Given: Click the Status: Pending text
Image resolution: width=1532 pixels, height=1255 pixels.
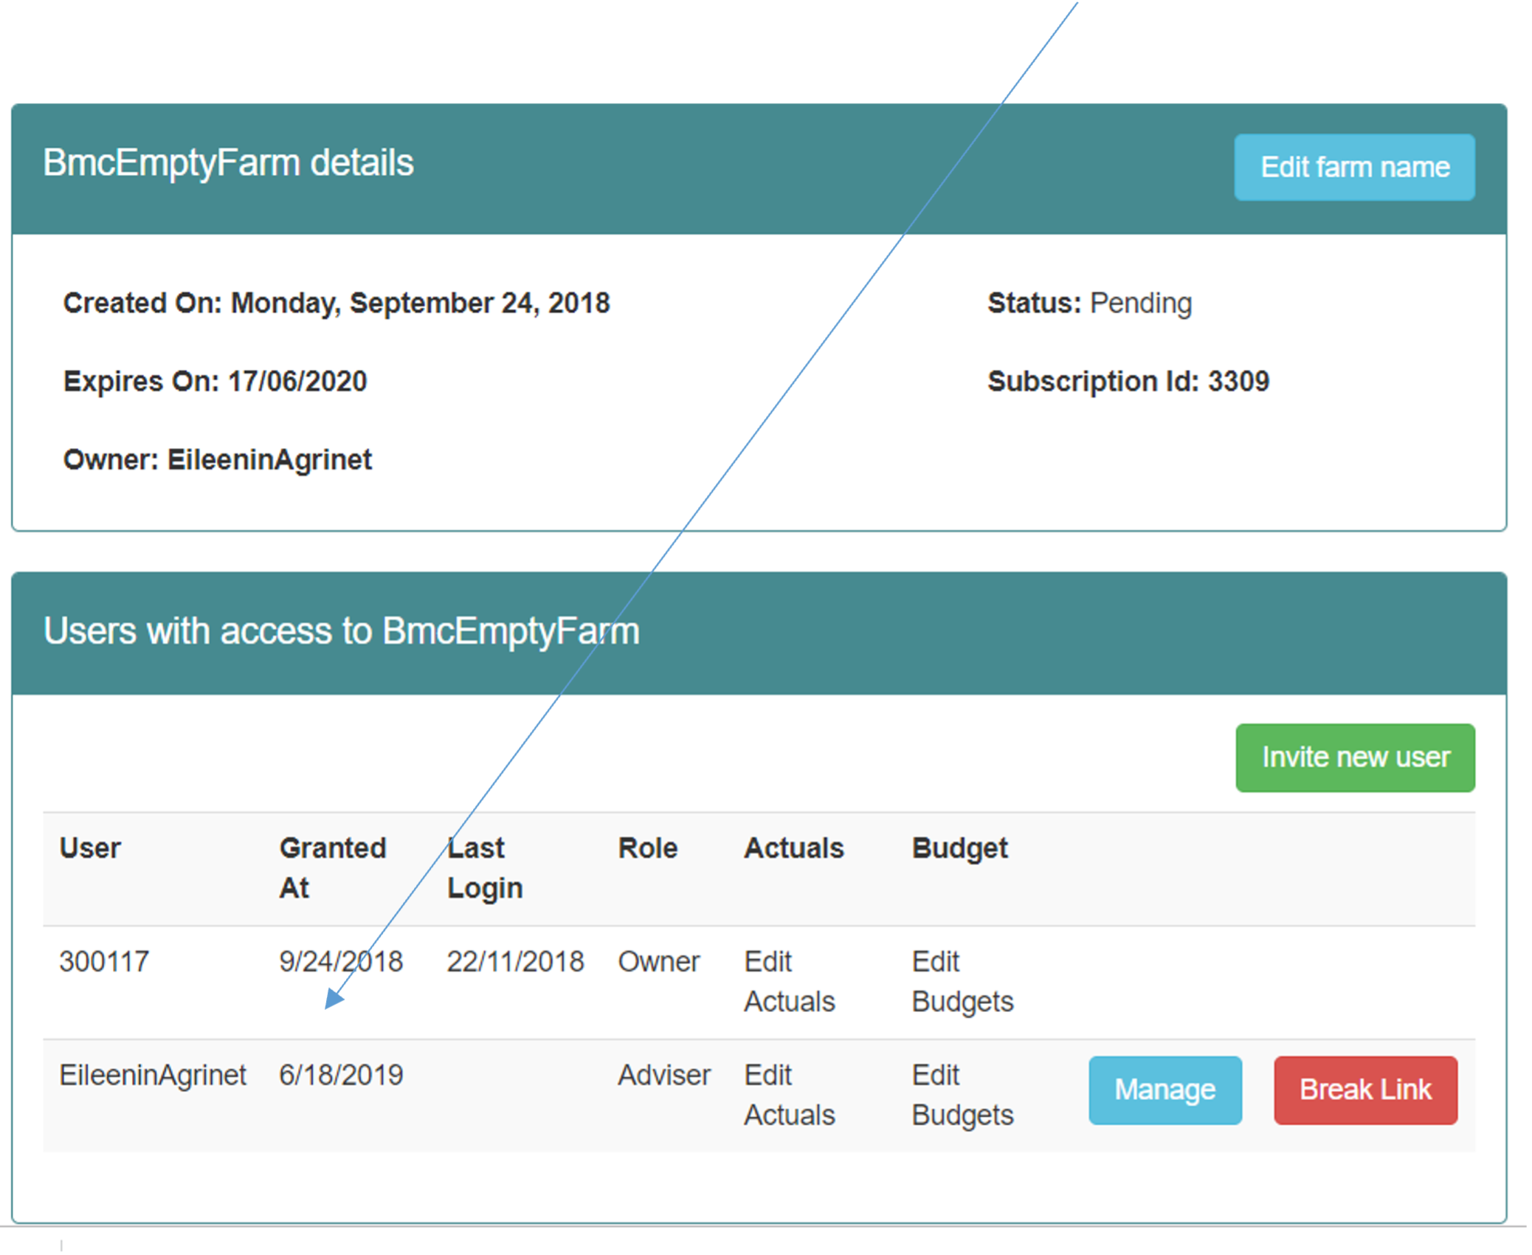Looking at the screenshot, I should (1089, 303).
